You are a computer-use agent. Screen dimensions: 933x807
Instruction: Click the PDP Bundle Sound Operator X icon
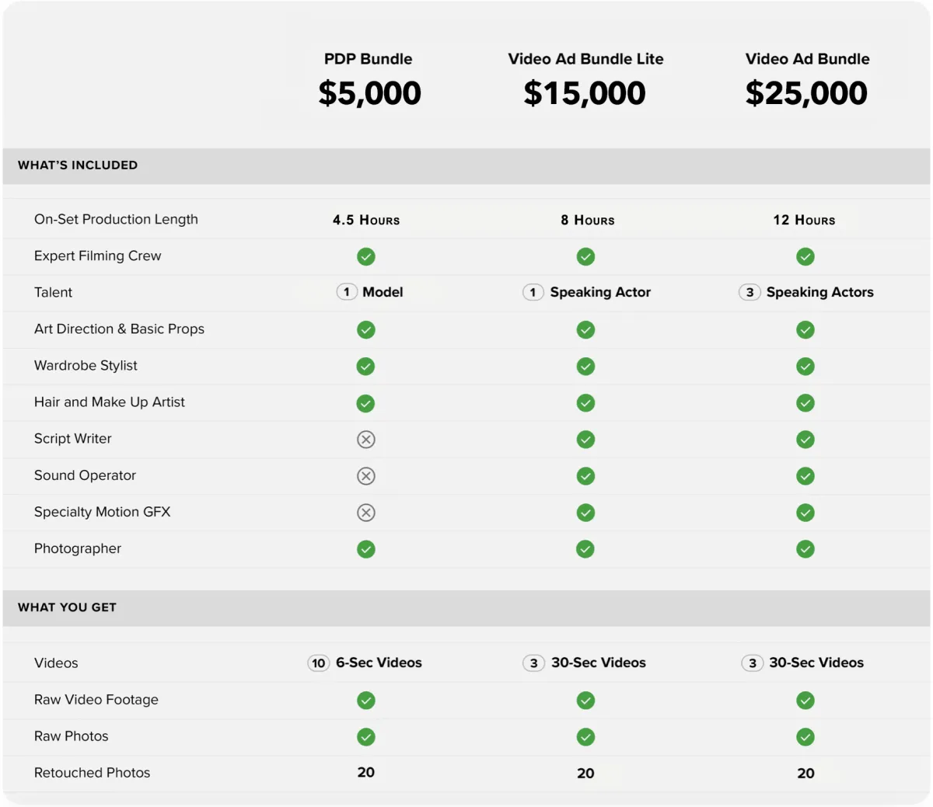(x=366, y=476)
